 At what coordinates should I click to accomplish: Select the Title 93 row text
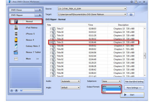[60, 63]
